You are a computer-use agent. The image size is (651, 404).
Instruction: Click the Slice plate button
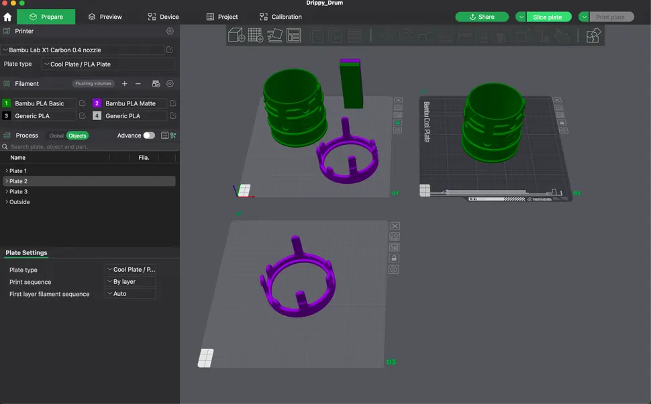(x=548, y=17)
